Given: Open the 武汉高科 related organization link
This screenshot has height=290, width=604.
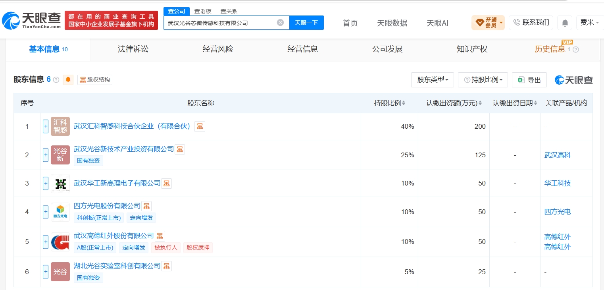Looking at the screenshot, I should coord(558,155).
